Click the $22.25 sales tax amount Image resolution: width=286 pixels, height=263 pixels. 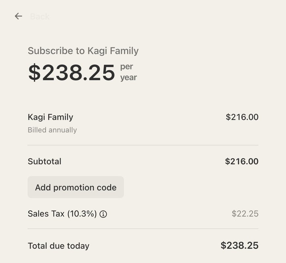click(x=245, y=214)
